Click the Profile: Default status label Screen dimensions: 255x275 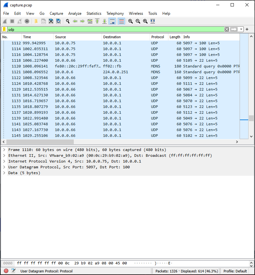[235, 271]
